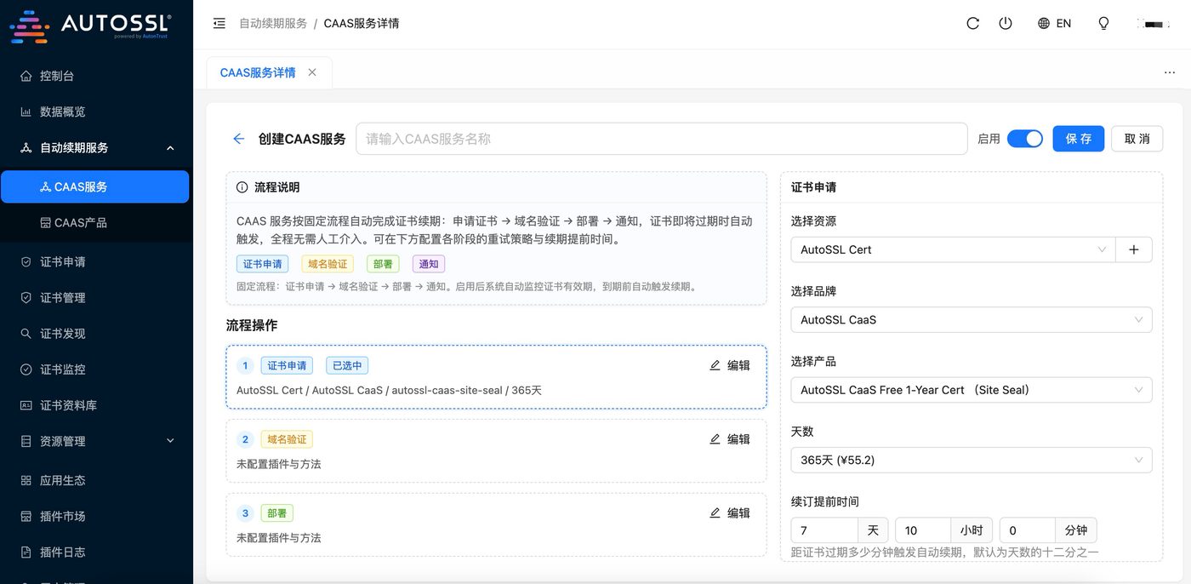Click the 天 renewal input field

(x=824, y=530)
